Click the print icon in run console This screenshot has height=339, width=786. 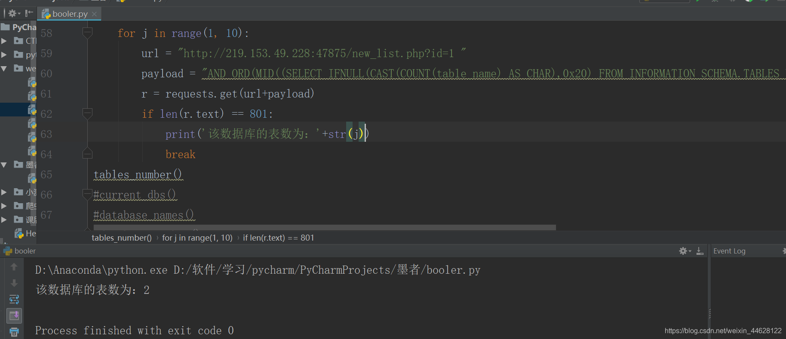tap(14, 332)
